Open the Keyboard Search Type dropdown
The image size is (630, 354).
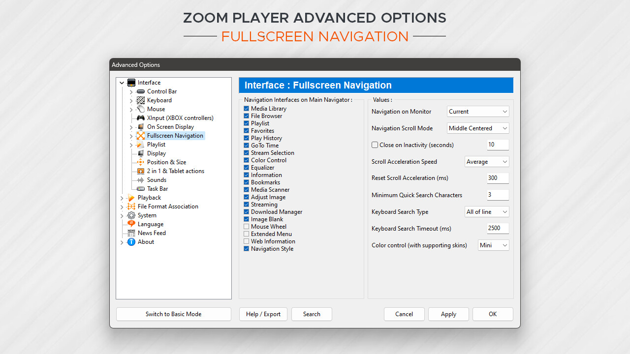[487, 212]
